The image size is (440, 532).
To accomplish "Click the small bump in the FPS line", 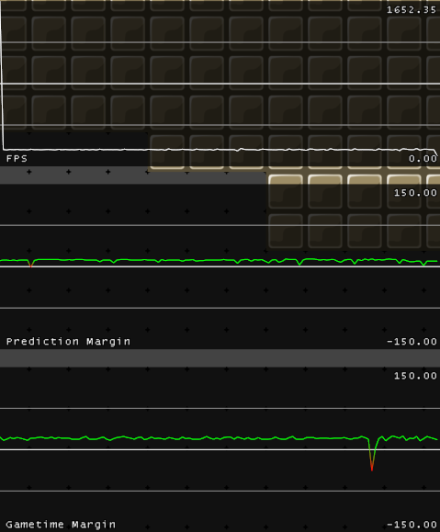I will (x=241, y=149).
